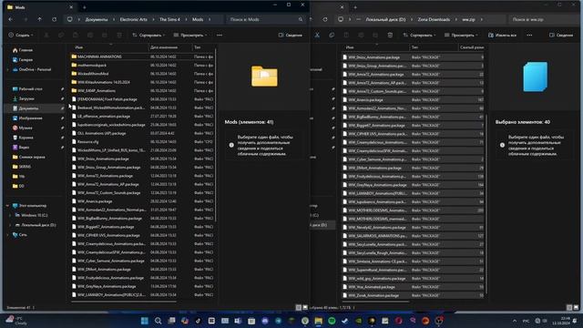Click the horizontal scrollbar under Mods file list

pos(124,302)
